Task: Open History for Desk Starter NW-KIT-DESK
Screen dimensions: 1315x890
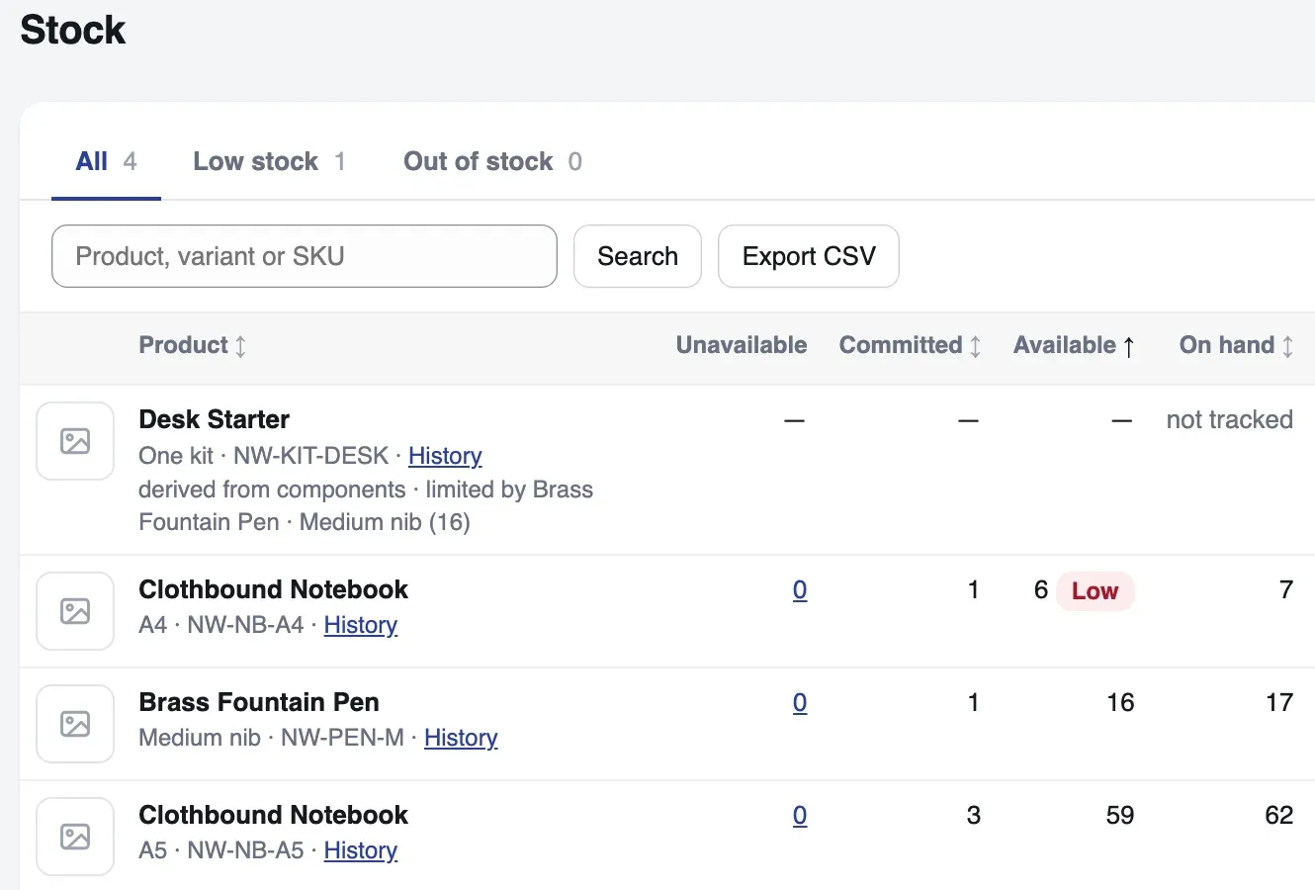Action: tap(445, 456)
